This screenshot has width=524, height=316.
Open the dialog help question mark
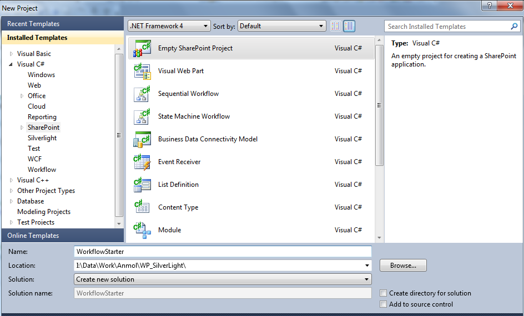(489, 6)
